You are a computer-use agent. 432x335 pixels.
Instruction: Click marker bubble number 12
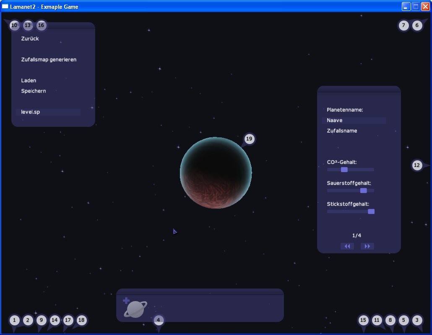click(x=416, y=165)
